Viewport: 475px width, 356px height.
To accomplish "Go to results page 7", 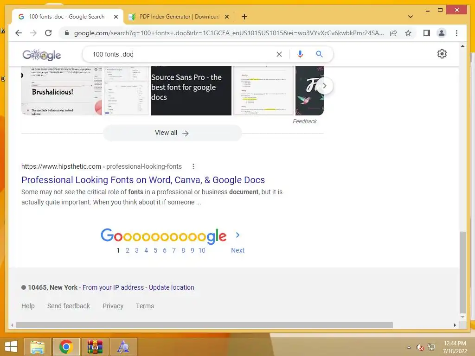I will point(174,250).
